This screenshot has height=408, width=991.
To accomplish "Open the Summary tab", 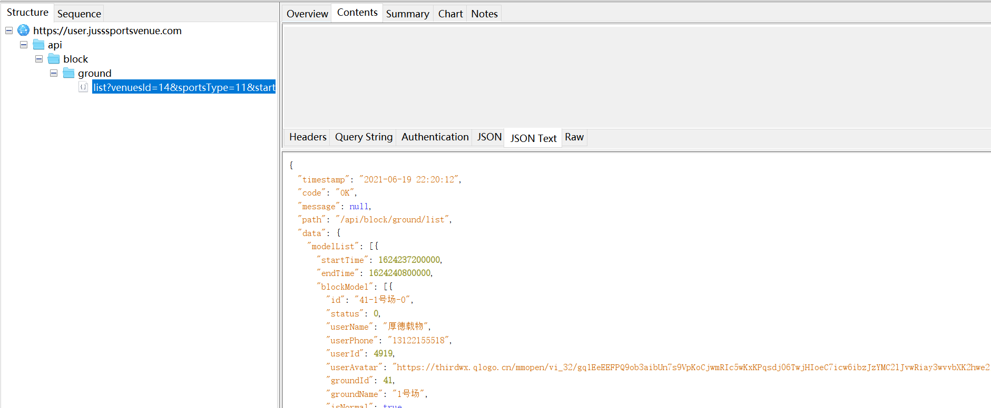I will [x=407, y=14].
